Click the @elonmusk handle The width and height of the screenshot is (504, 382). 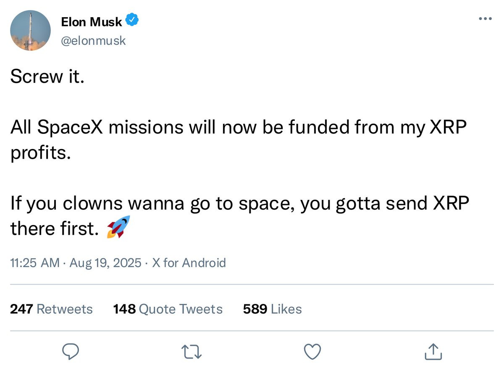pyautogui.click(x=93, y=41)
